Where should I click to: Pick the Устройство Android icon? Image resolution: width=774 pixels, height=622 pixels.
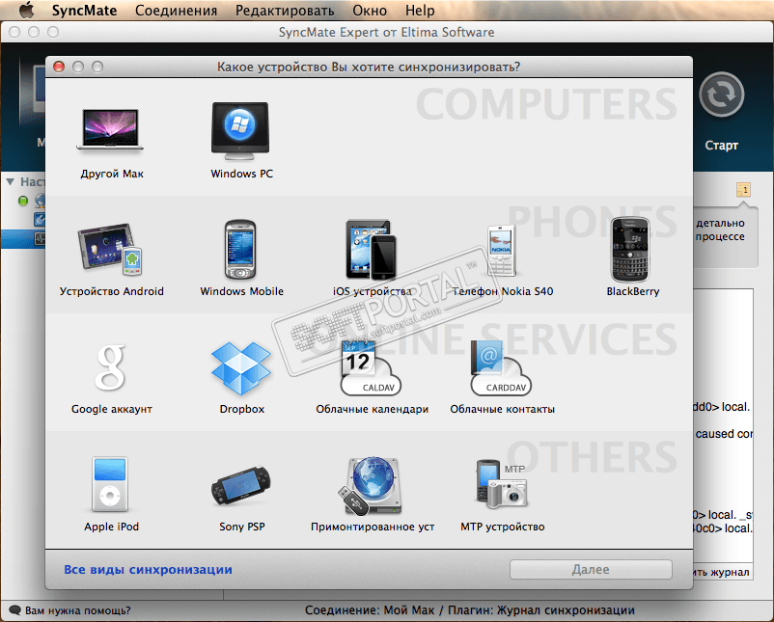111,249
